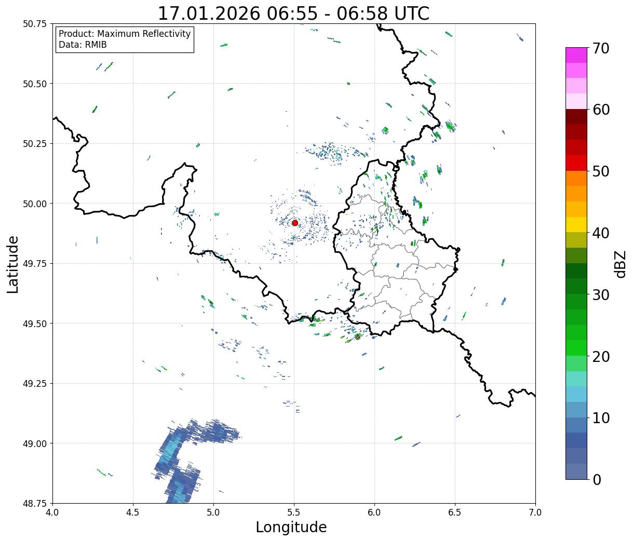Click the longitude tick label '6.0'
Image resolution: width=633 pixels, height=540 pixels.
(x=374, y=512)
